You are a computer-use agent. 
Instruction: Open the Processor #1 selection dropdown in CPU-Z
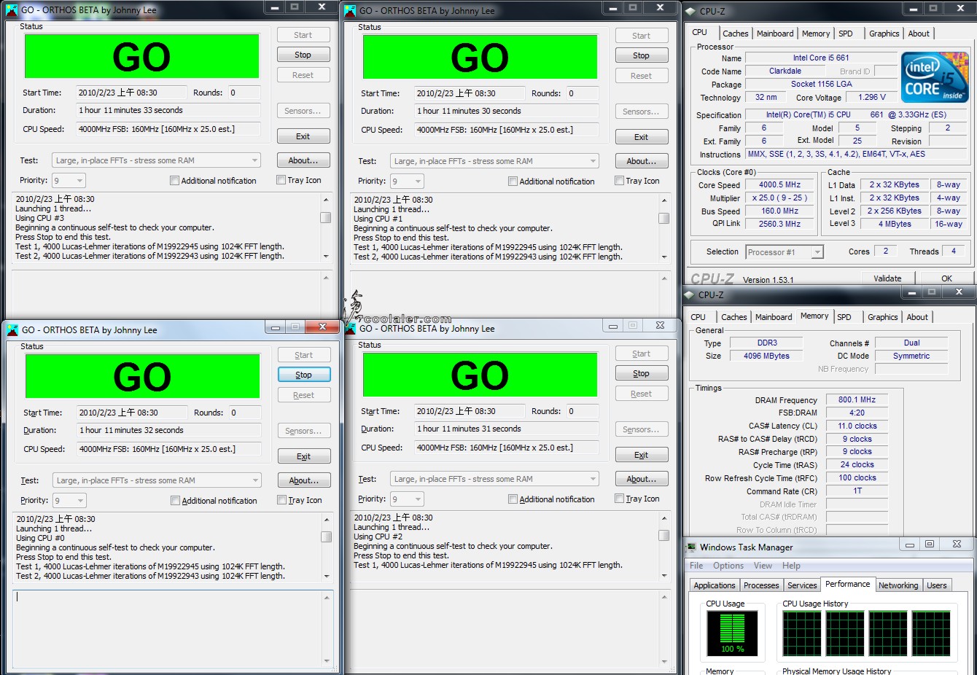[x=785, y=252]
